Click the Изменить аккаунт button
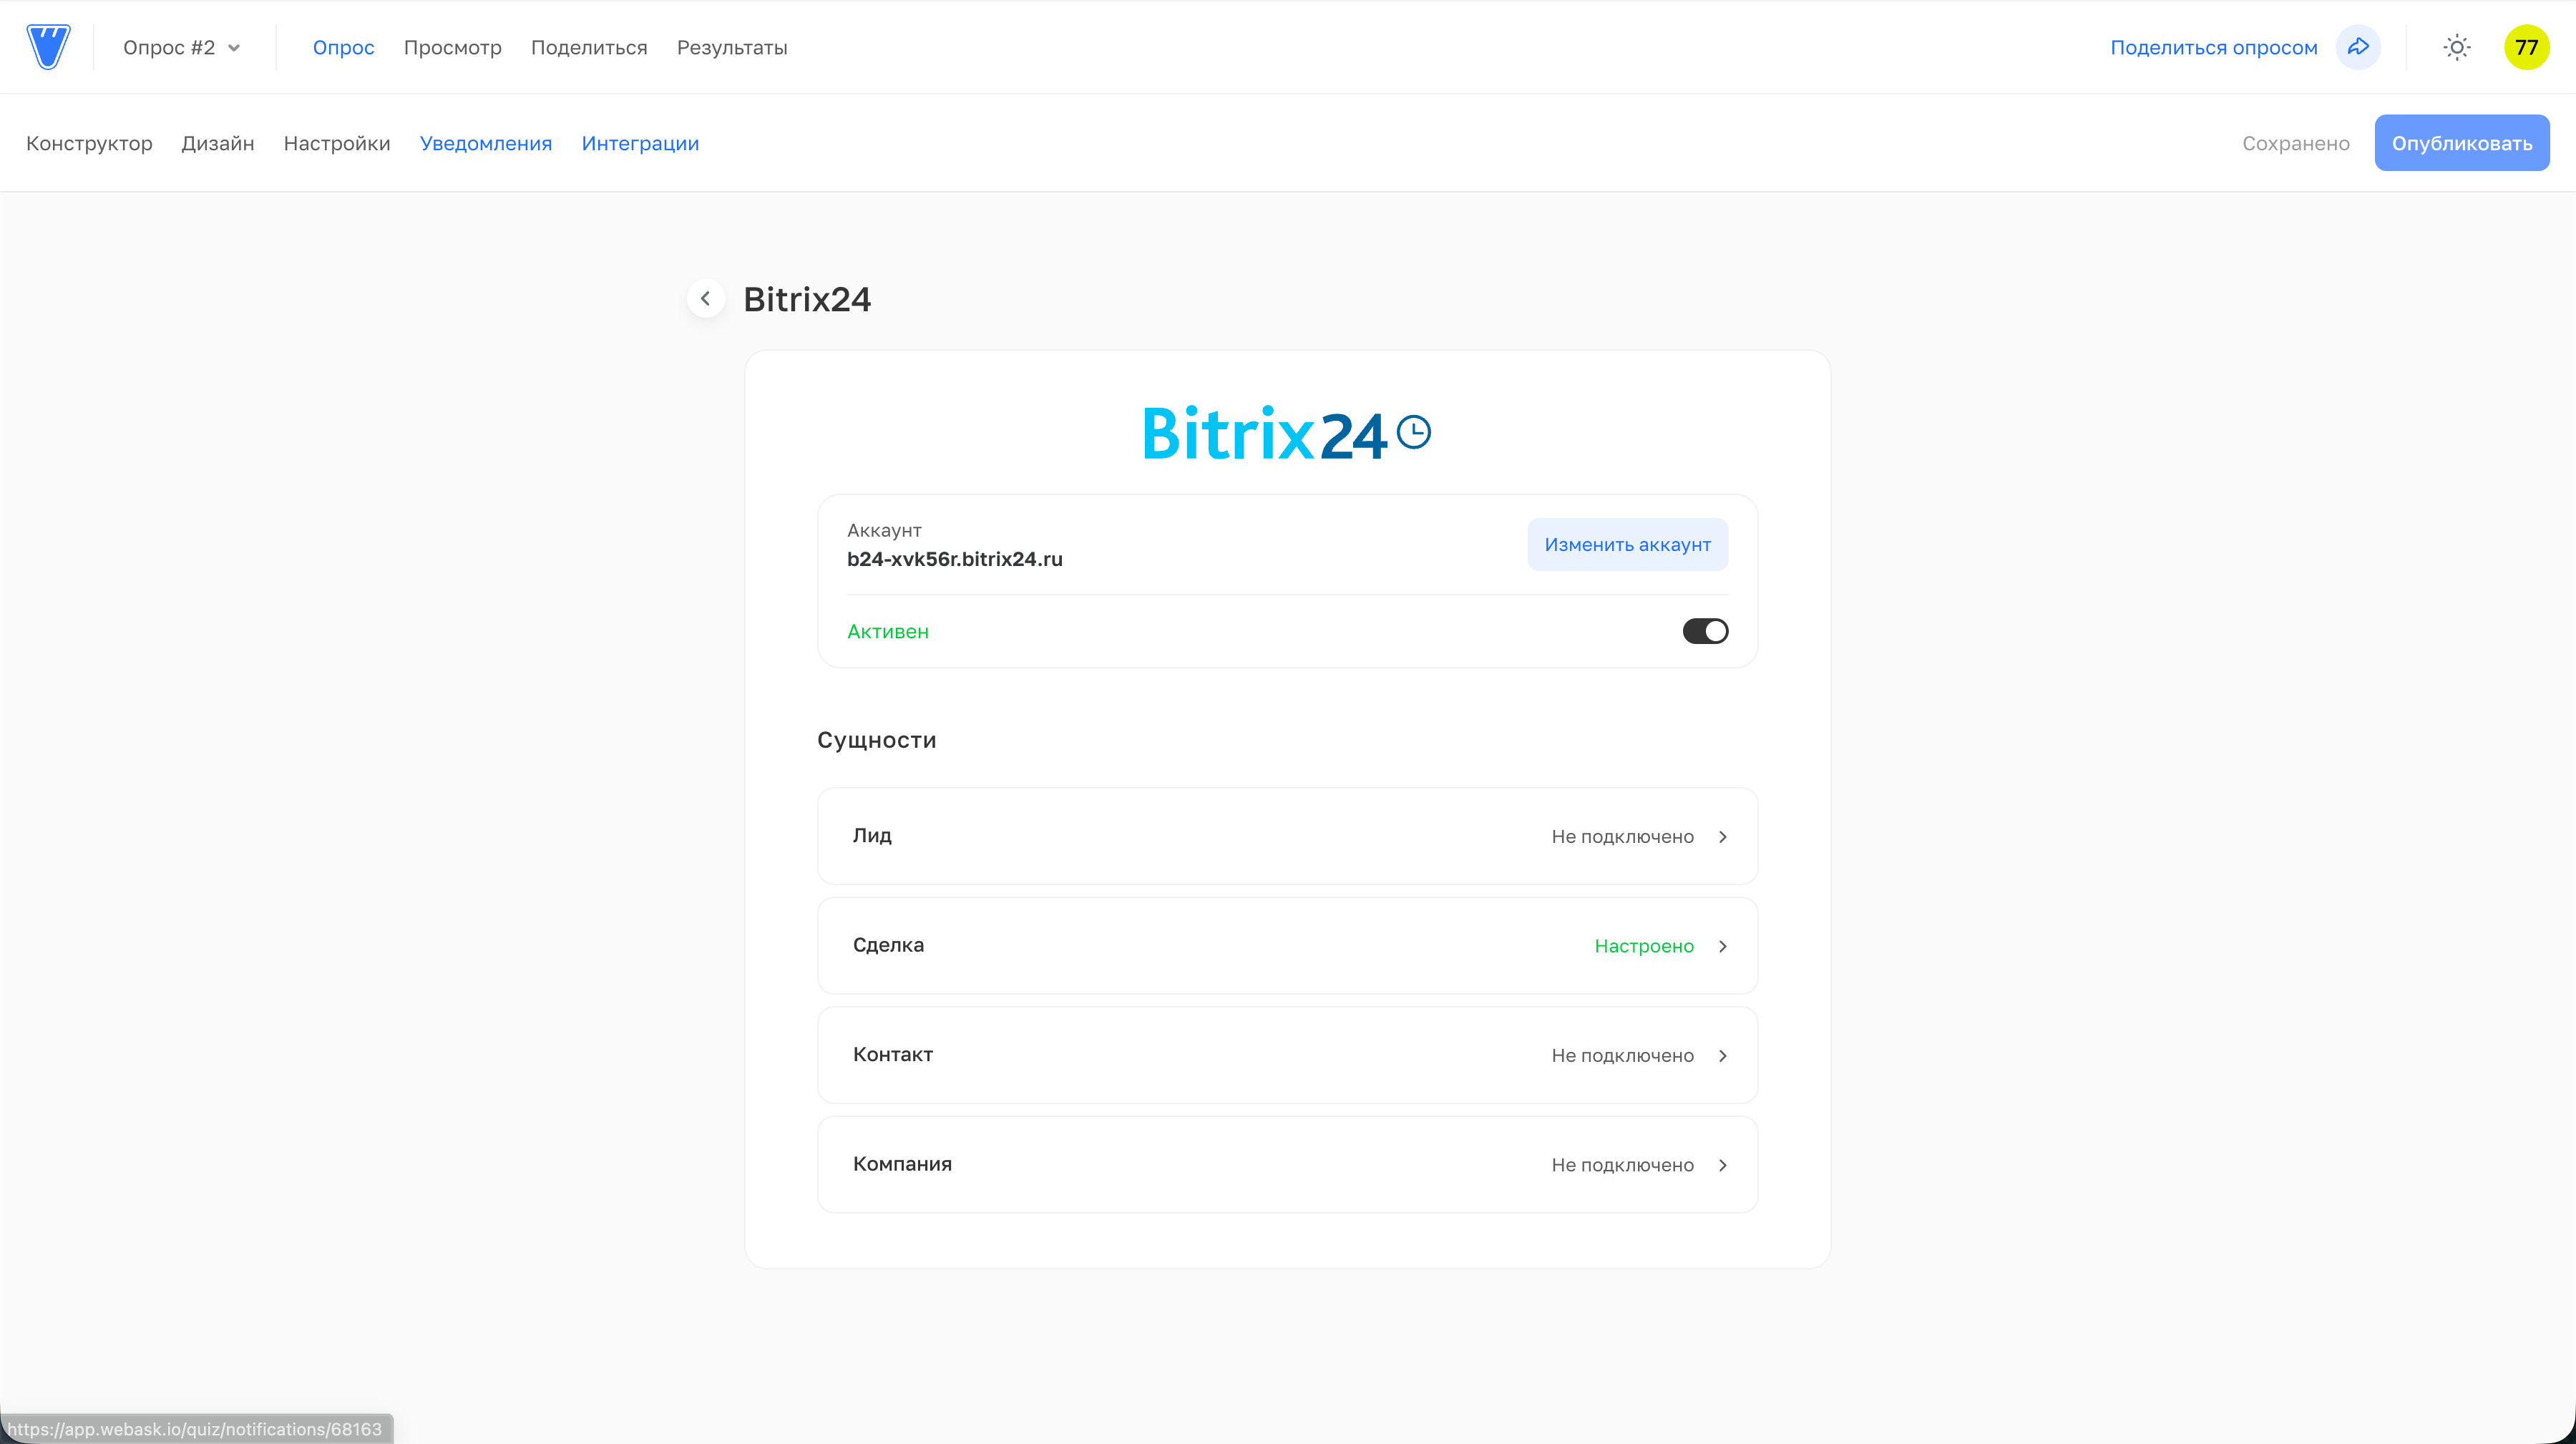 tap(1627, 544)
